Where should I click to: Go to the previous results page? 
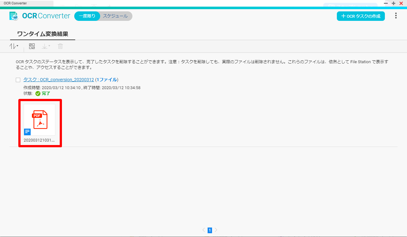coord(203,230)
